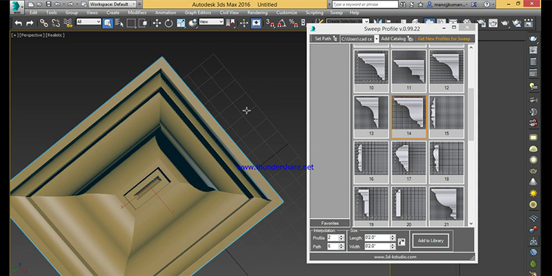Open the Rendering menu
Image resolution: width=552 pixels, height=276 pixels.
[x=257, y=12]
